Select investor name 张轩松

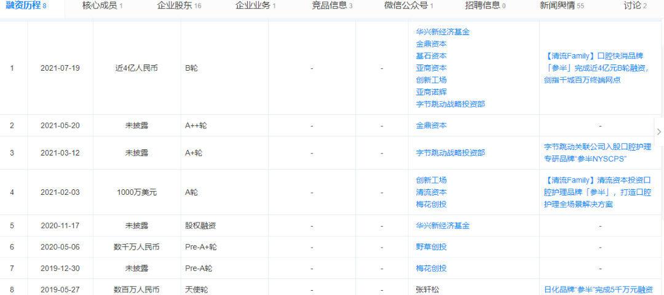[427, 290]
